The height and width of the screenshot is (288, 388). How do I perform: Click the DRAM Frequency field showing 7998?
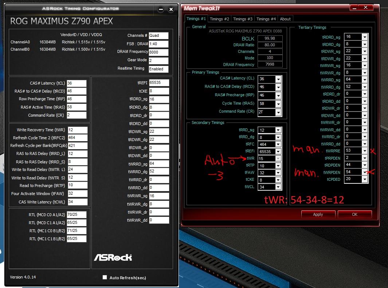point(270,64)
